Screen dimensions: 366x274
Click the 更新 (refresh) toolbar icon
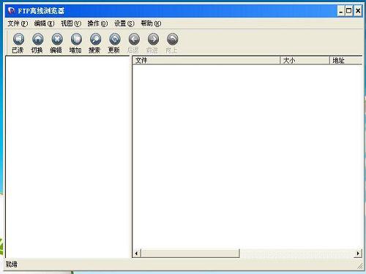[115, 39]
